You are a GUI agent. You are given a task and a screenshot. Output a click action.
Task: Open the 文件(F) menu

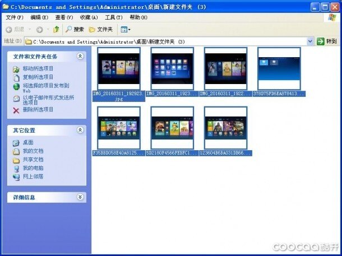tap(14, 17)
